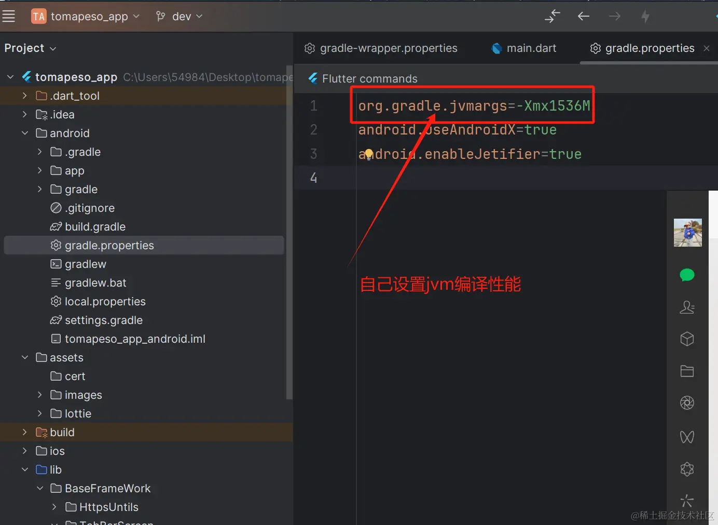Click the hexagon flower icon in sidebar
This screenshot has width=718, height=525.
[687, 469]
